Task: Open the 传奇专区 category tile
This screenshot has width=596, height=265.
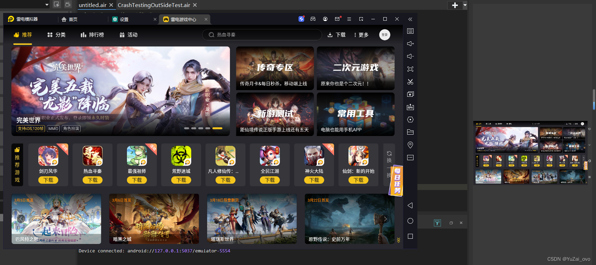Action: coord(275,68)
